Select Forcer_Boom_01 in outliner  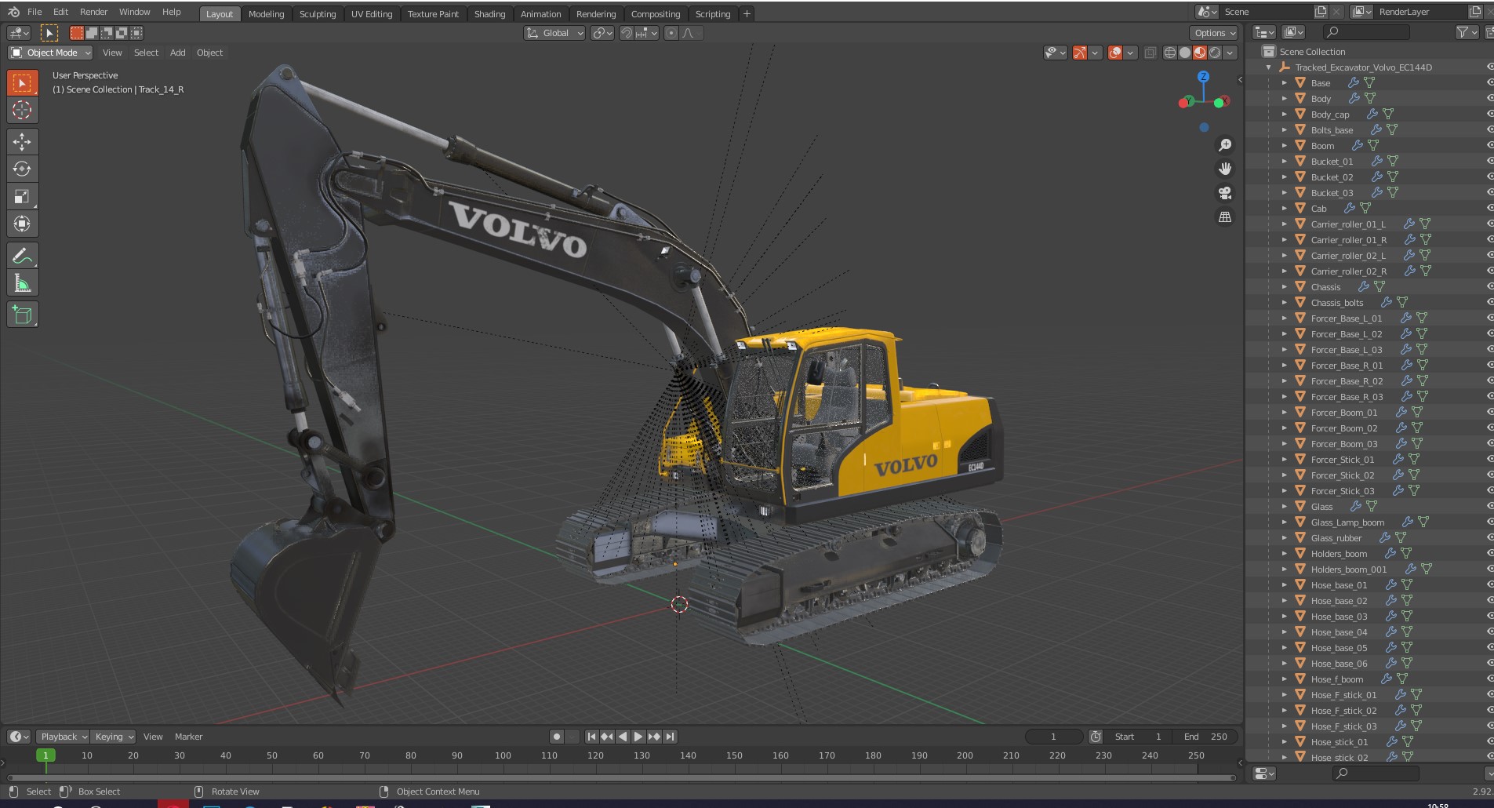(x=1343, y=412)
